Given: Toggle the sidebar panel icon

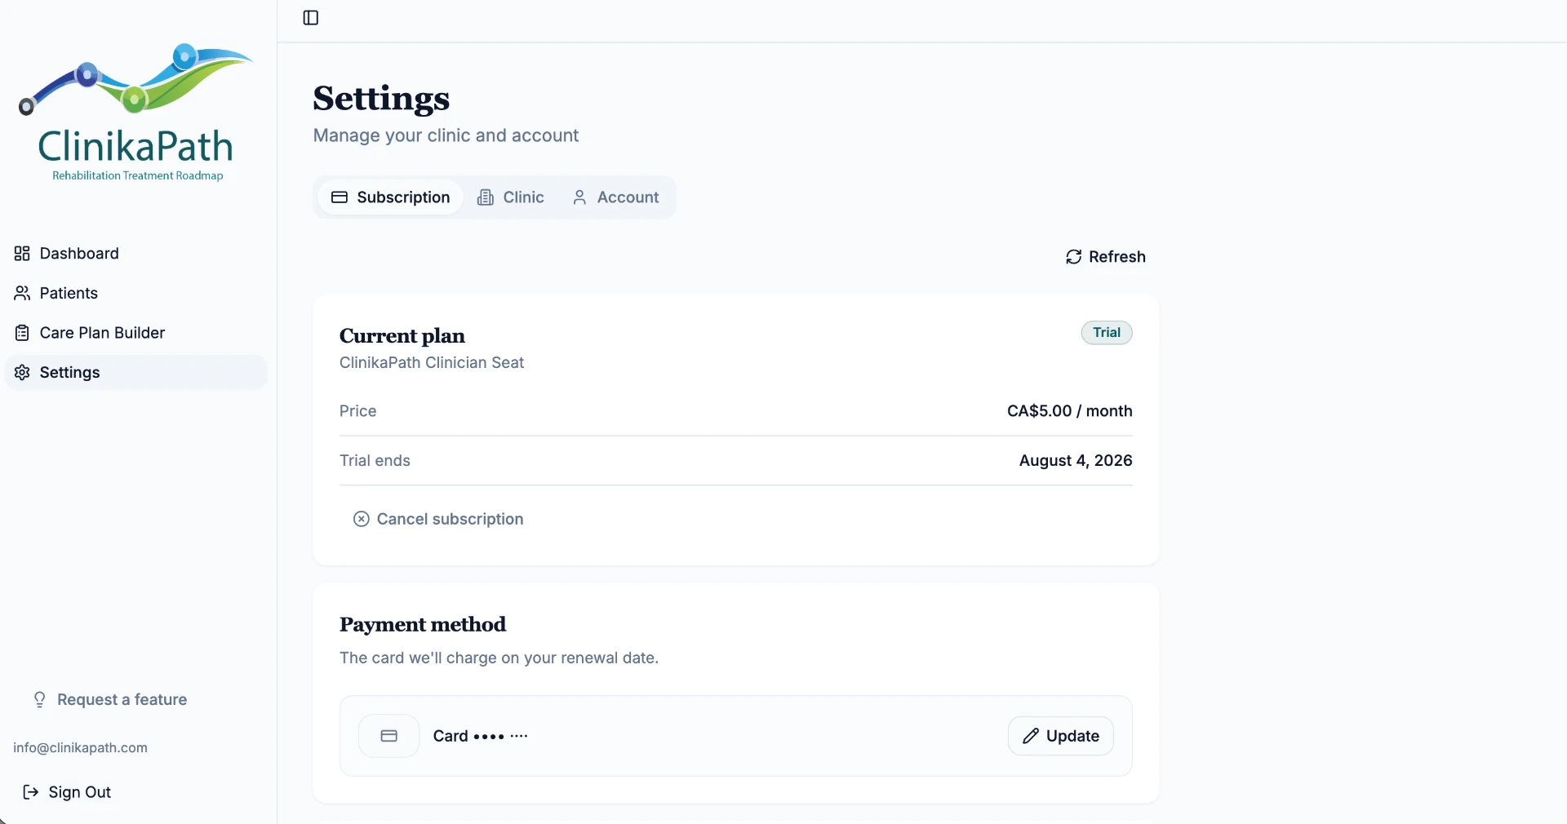Looking at the screenshot, I should pos(311,18).
